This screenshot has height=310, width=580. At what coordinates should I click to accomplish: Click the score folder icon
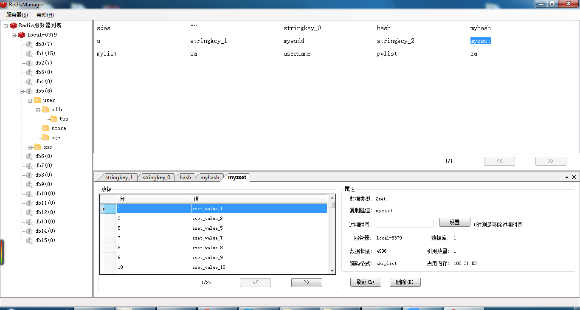coord(46,128)
